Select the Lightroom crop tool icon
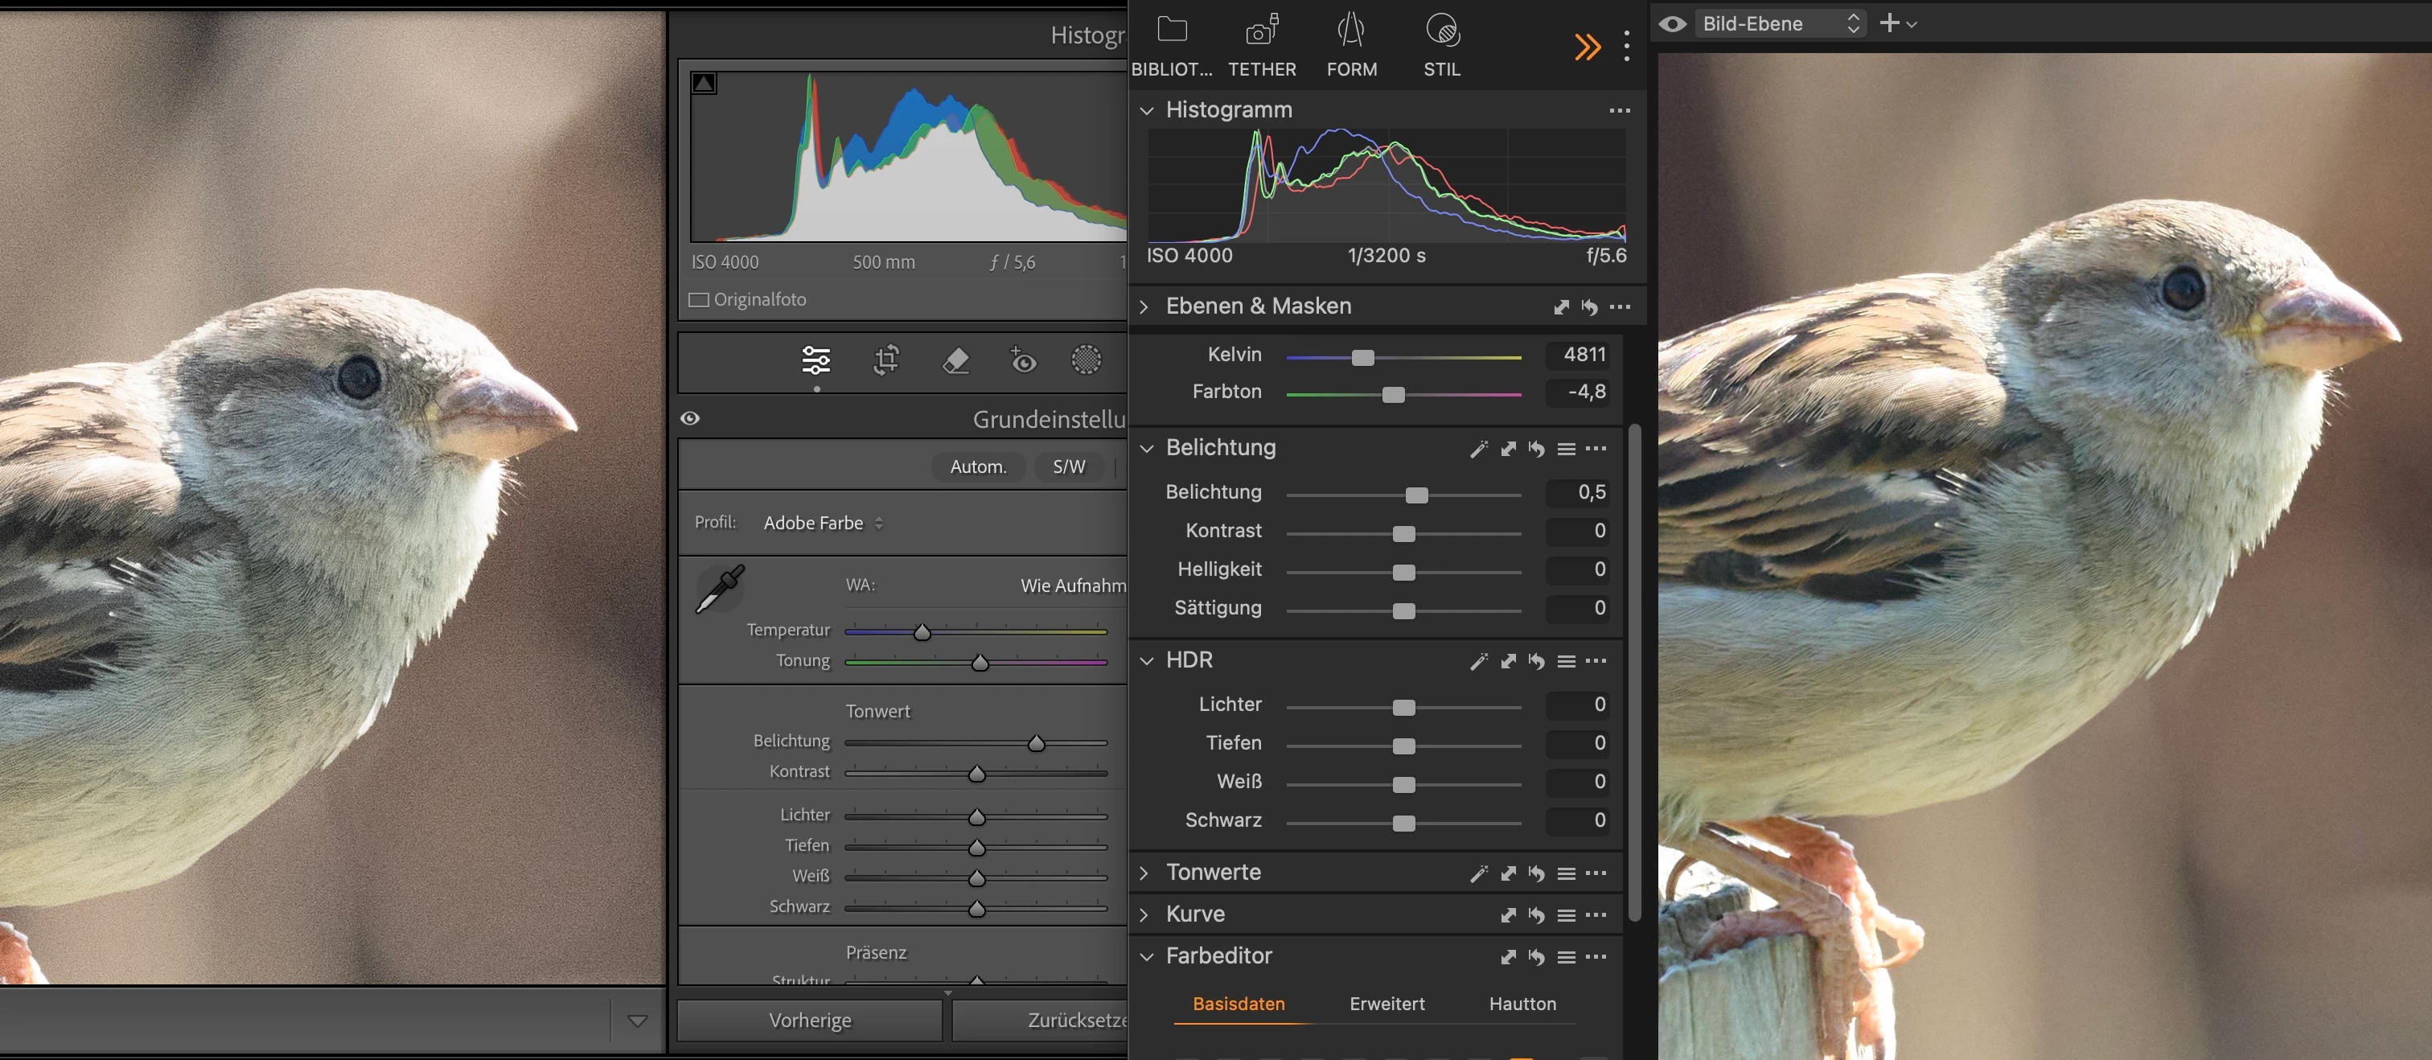Viewport: 2432px width, 1060px height. click(885, 360)
